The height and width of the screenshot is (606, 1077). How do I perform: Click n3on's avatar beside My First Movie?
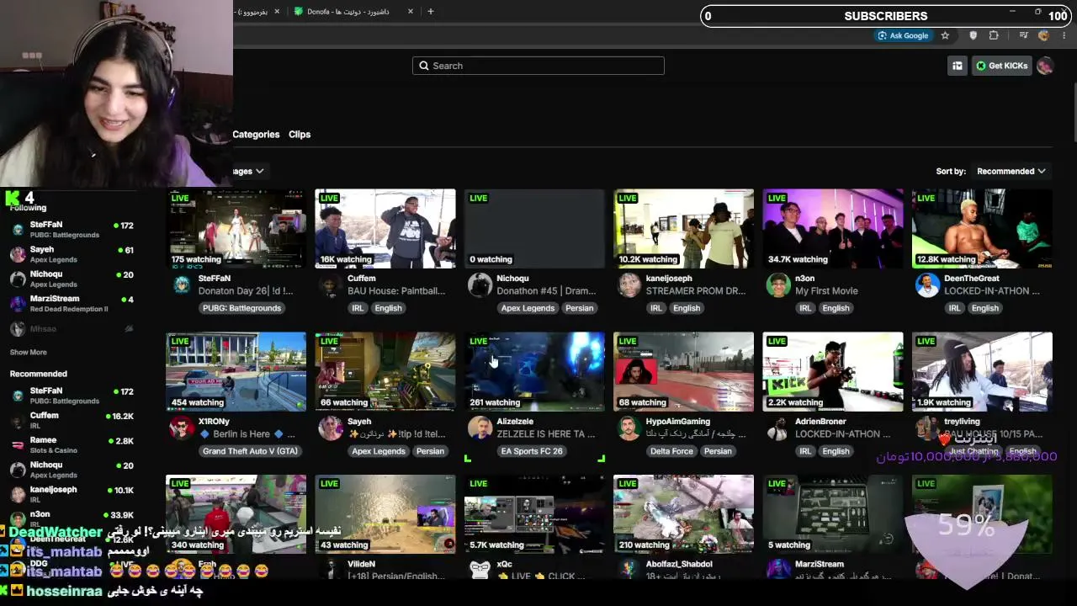tap(778, 285)
